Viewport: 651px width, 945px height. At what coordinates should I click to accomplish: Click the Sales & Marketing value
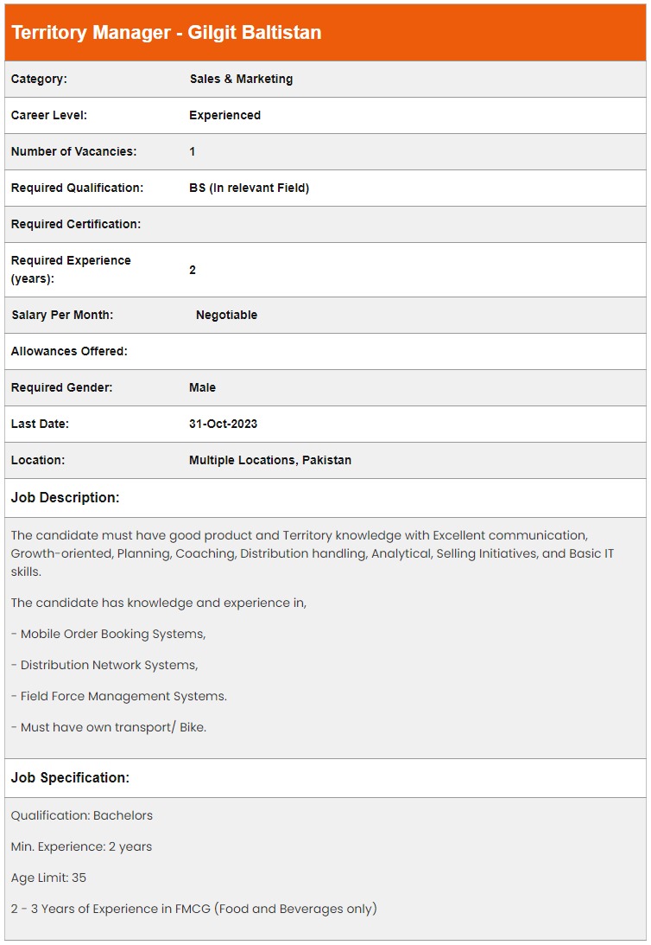pos(241,79)
